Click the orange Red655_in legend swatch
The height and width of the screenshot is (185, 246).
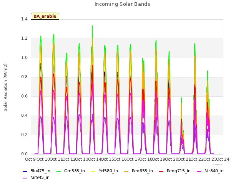(126, 171)
